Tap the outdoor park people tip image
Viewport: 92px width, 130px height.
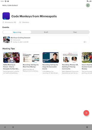(x=87, y=58)
